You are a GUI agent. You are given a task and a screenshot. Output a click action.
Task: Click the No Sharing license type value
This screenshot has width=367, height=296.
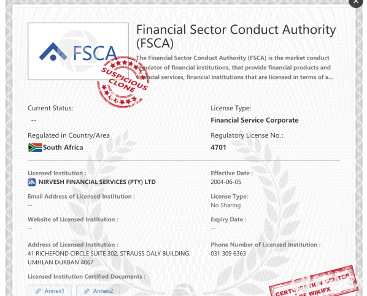pos(226,205)
